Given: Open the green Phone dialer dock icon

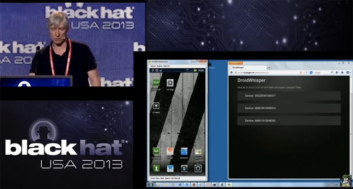Looking at the screenshot, I should 156,168.
